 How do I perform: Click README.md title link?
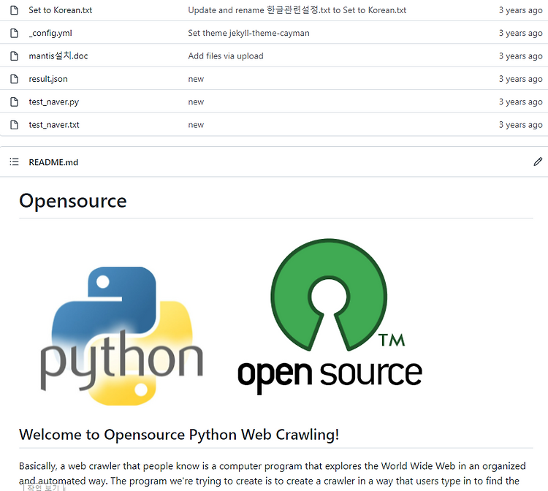tap(53, 162)
